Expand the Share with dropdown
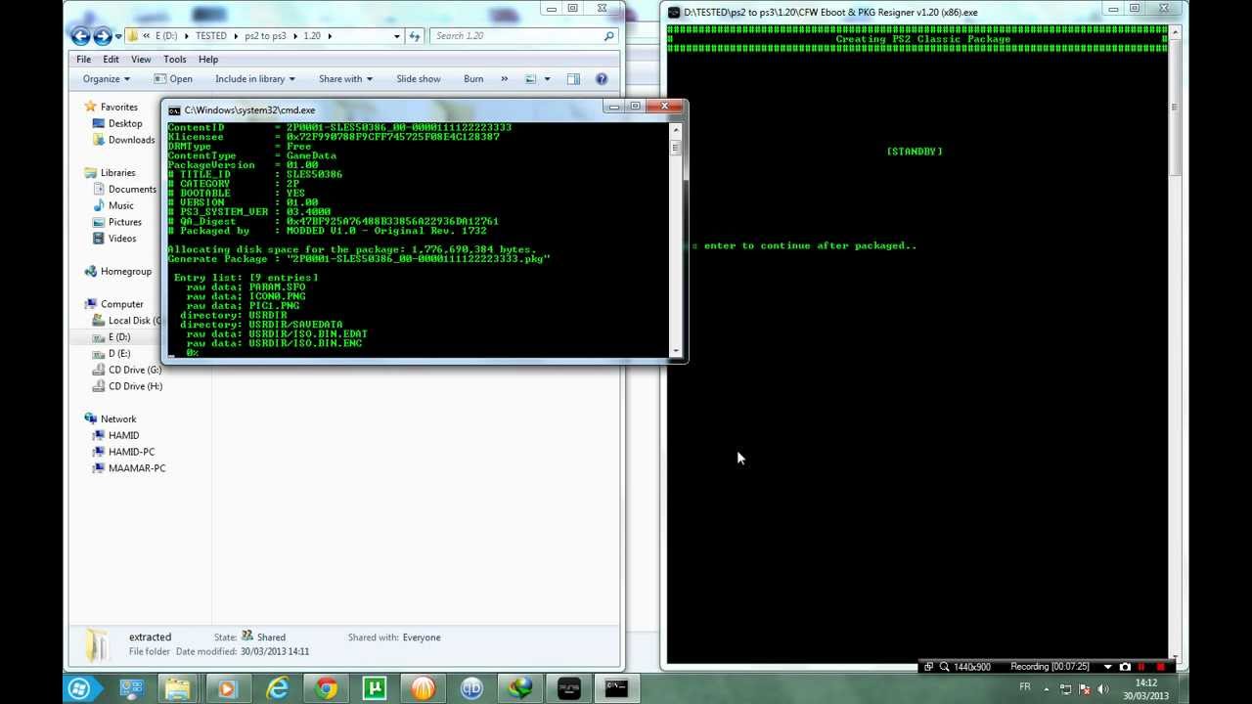Image resolution: width=1252 pixels, height=704 pixels. click(345, 79)
